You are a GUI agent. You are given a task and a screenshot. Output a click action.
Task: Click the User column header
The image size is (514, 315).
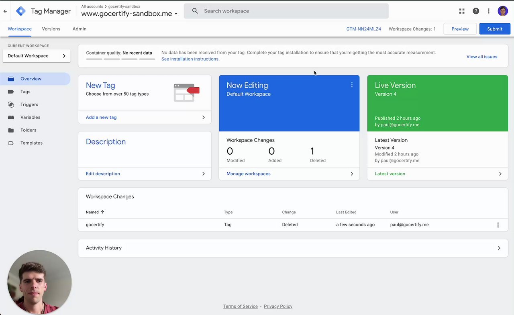tap(394, 212)
